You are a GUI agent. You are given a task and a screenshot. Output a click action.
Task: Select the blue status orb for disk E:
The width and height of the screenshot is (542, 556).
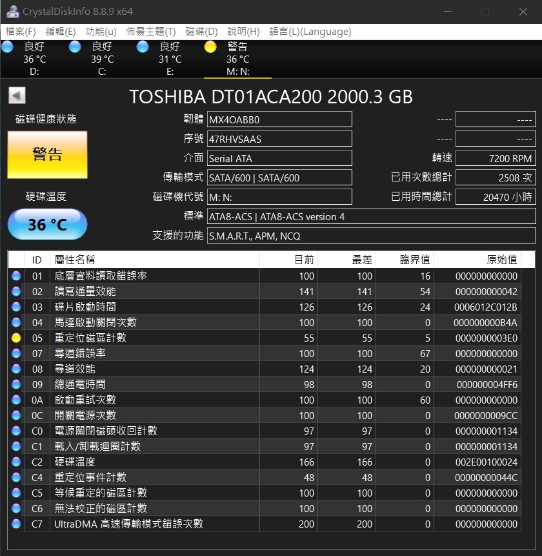pos(143,46)
